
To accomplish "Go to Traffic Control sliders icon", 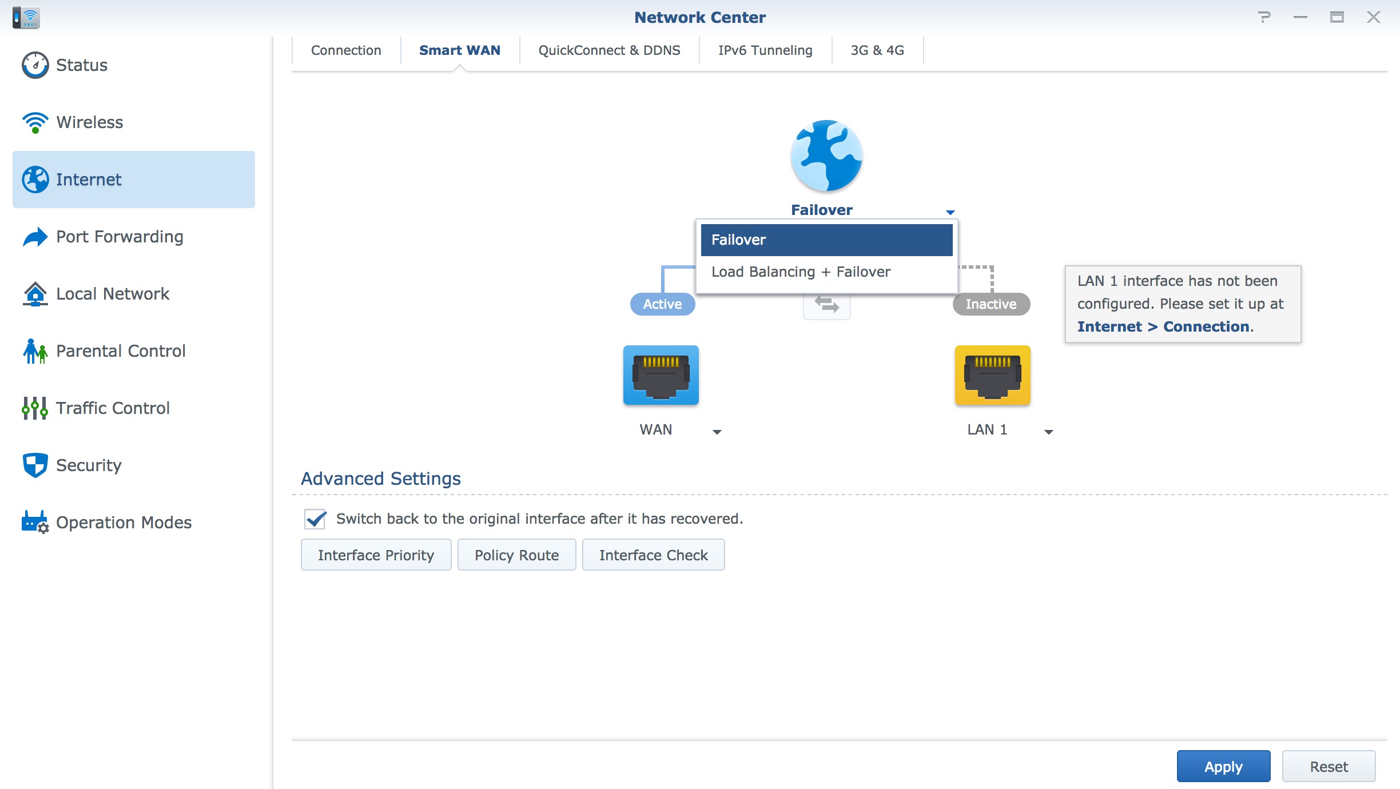I will click(x=35, y=408).
